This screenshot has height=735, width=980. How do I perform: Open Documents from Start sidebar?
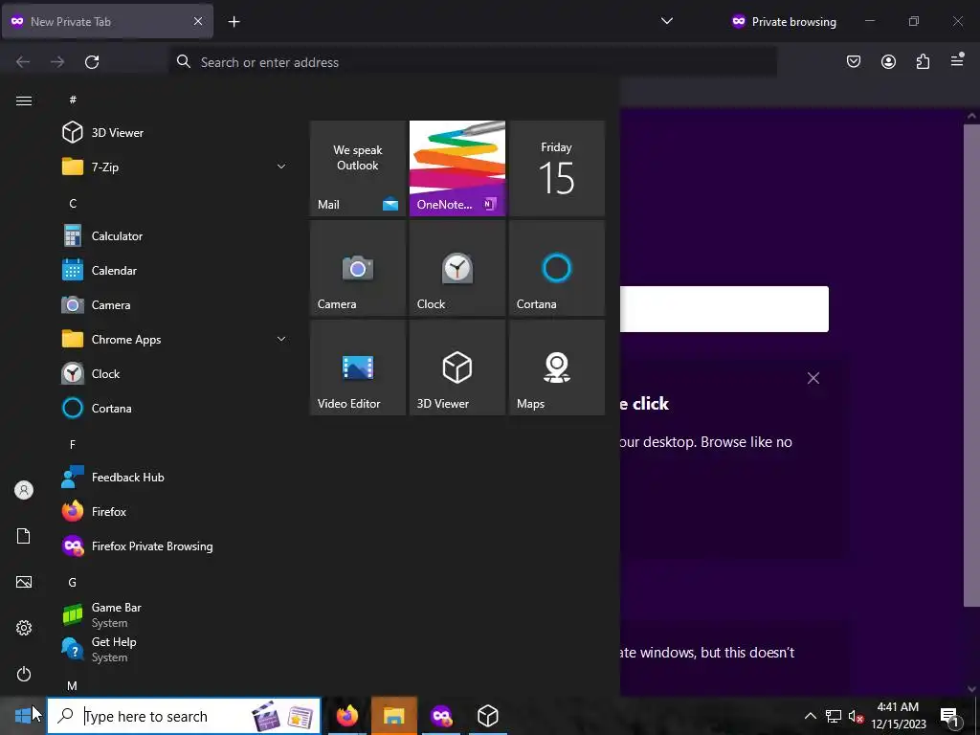click(24, 536)
